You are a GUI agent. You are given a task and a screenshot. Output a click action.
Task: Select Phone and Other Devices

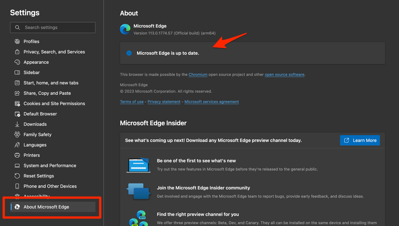pyautogui.click(x=50, y=186)
